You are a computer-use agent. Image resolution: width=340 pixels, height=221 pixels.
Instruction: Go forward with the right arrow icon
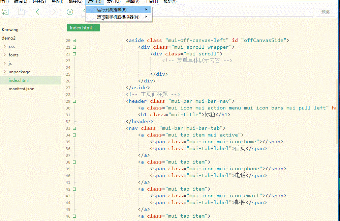pos(54,12)
